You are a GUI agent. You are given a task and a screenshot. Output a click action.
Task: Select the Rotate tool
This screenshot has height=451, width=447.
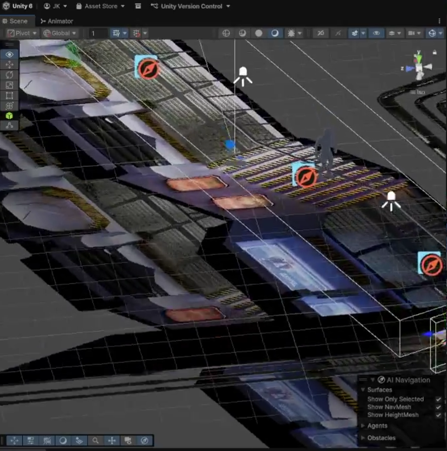(x=9, y=75)
